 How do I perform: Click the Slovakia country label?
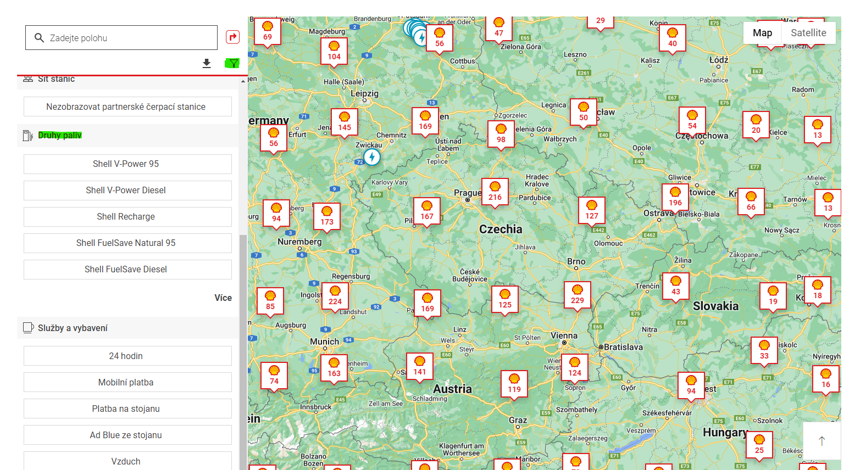tap(715, 306)
